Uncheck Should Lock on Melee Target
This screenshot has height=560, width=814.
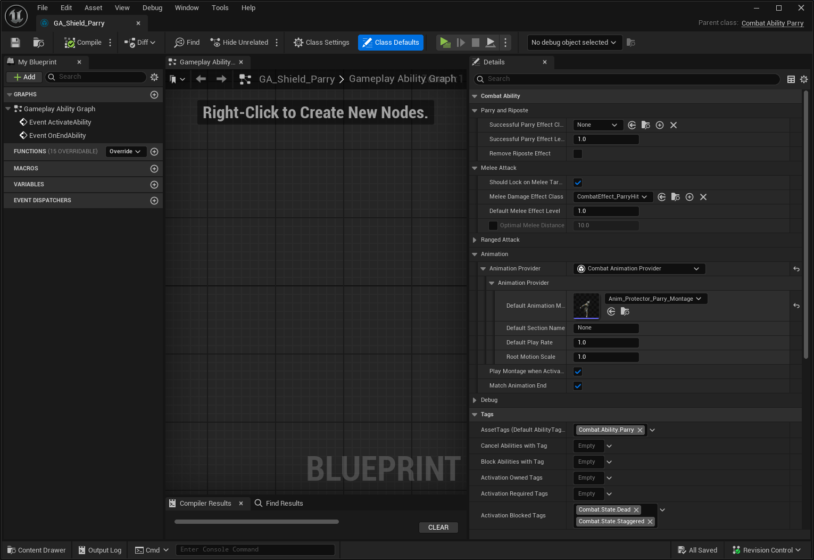pyautogui.click(x=578, y=183)
